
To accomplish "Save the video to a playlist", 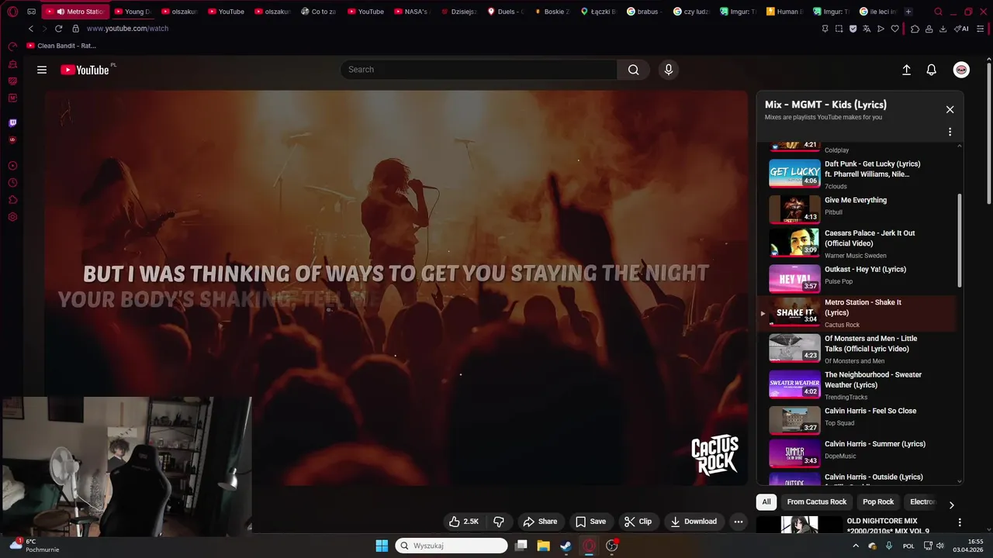I will pos(590,522).
